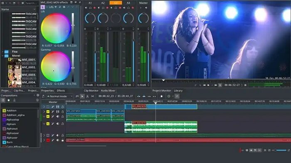Select the Alphaover composition entry

click(12, 133)
